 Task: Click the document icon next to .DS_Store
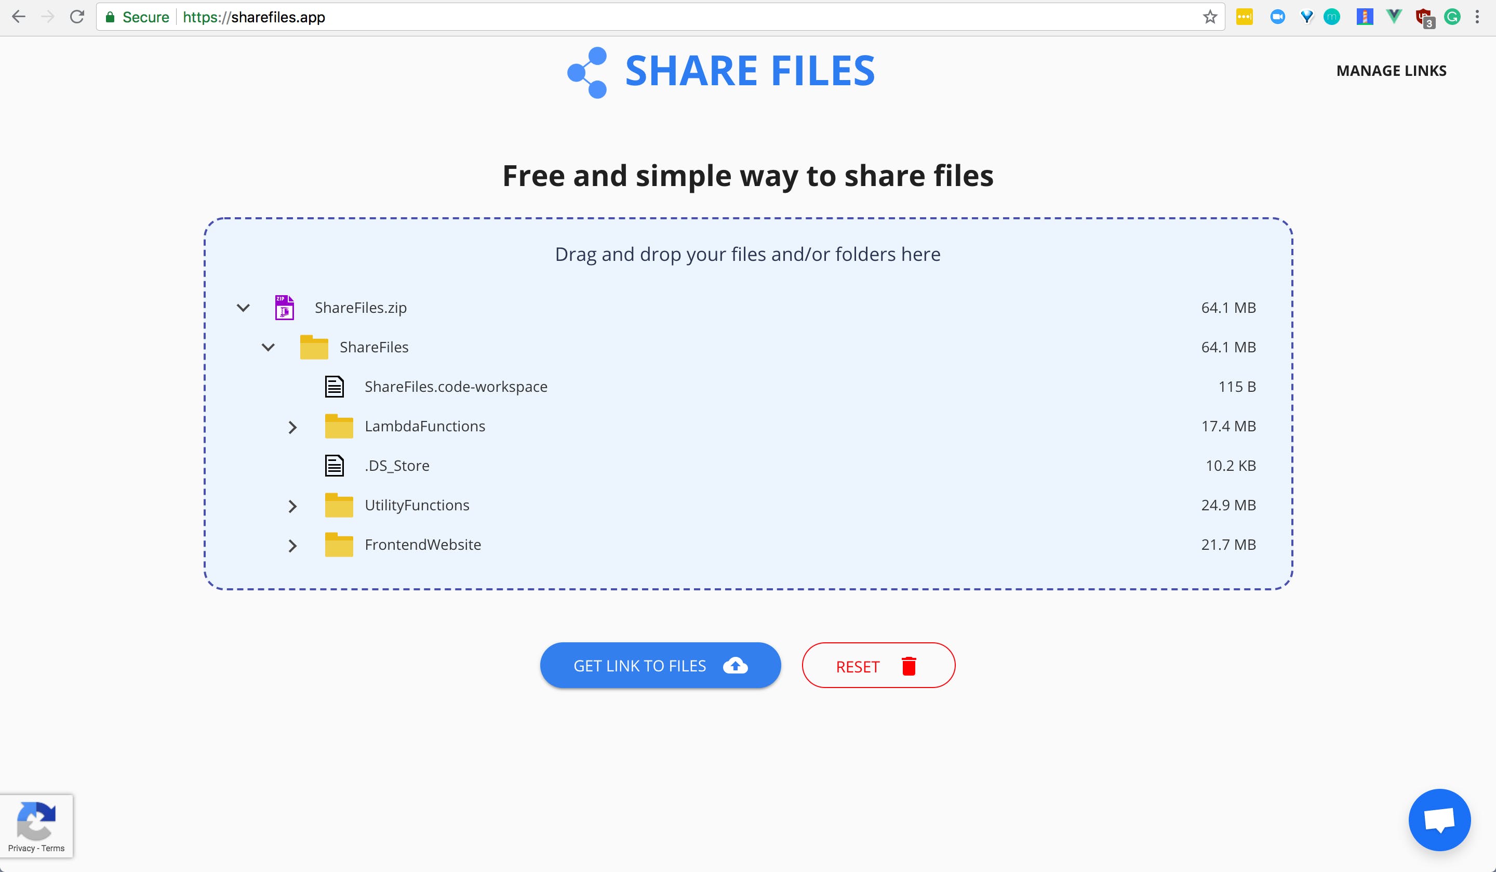335,465
